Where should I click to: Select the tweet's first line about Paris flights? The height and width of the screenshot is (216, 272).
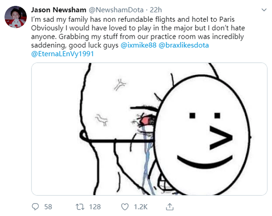[x=133, y=19]
